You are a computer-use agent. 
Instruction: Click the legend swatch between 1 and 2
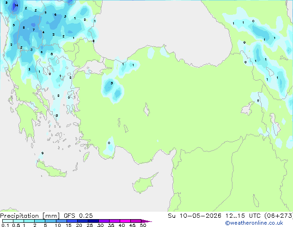29,221
